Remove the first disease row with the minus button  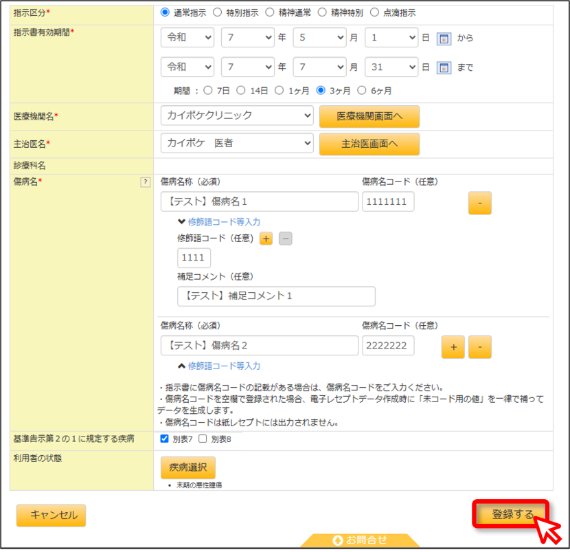(x=480, y=203)
